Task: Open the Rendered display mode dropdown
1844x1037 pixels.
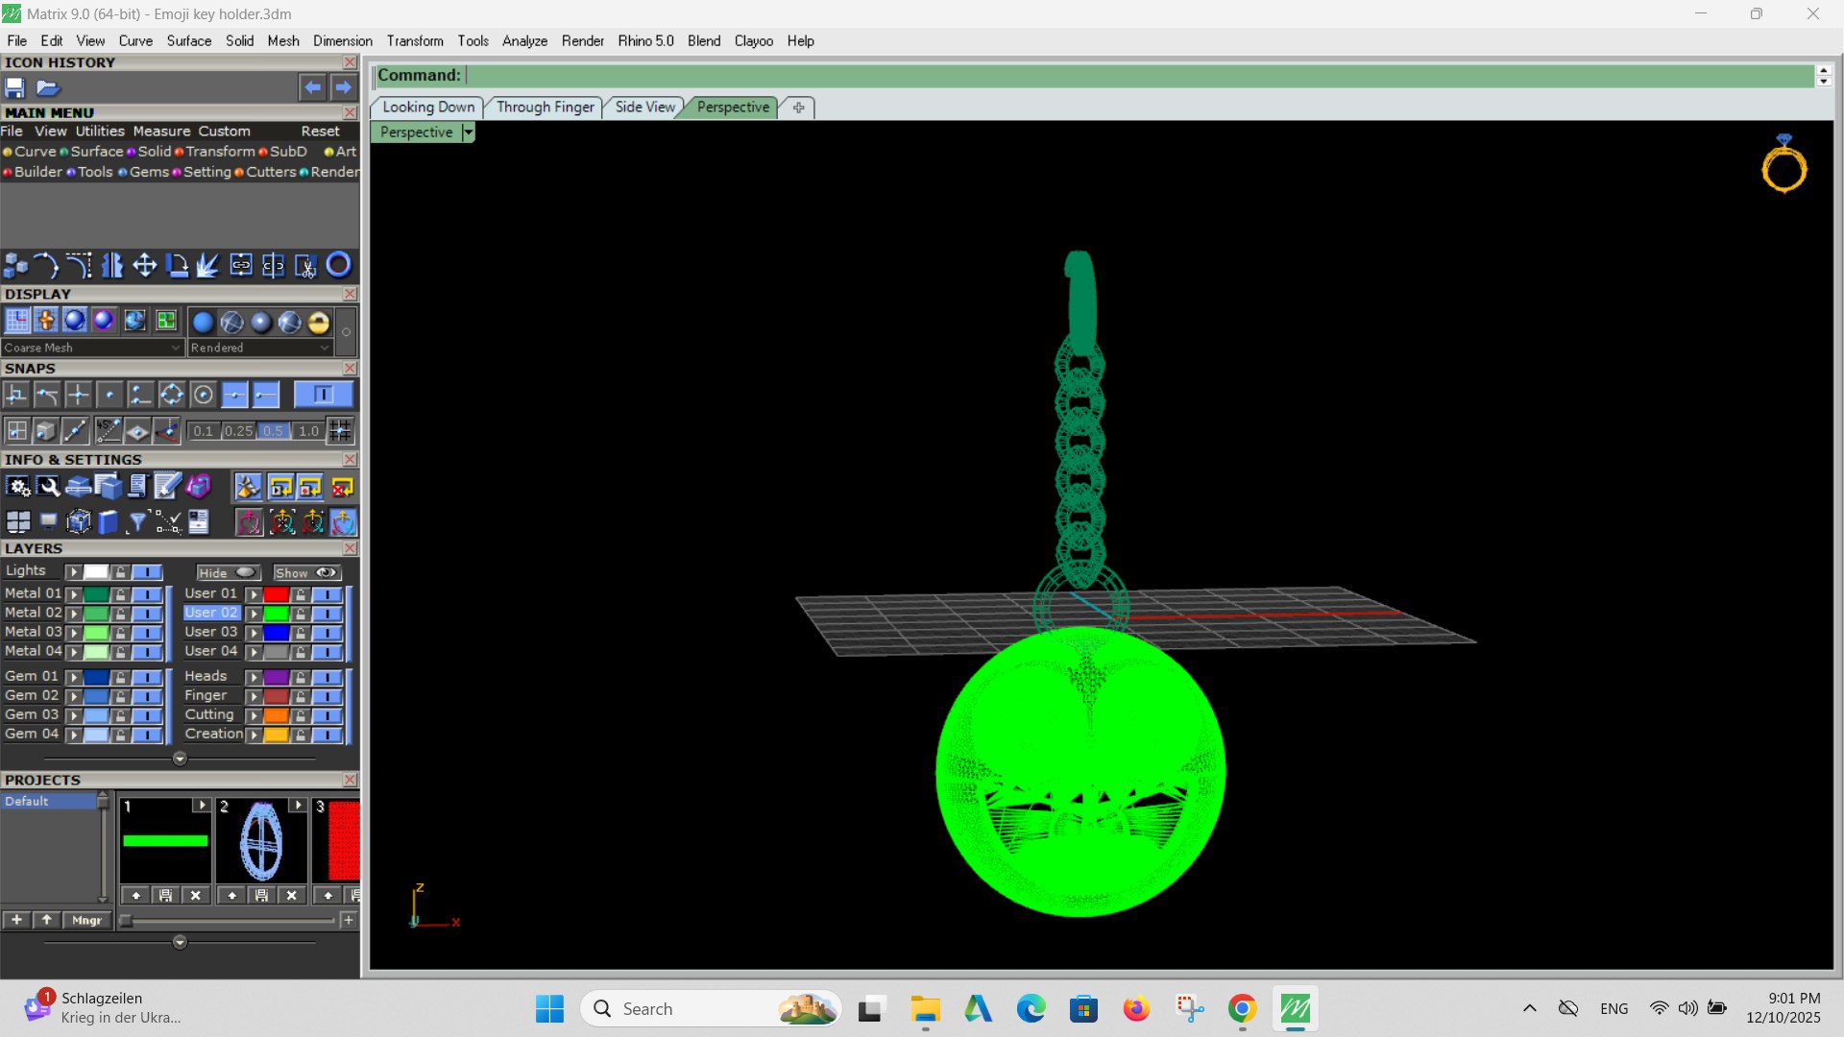Action: 259,348
